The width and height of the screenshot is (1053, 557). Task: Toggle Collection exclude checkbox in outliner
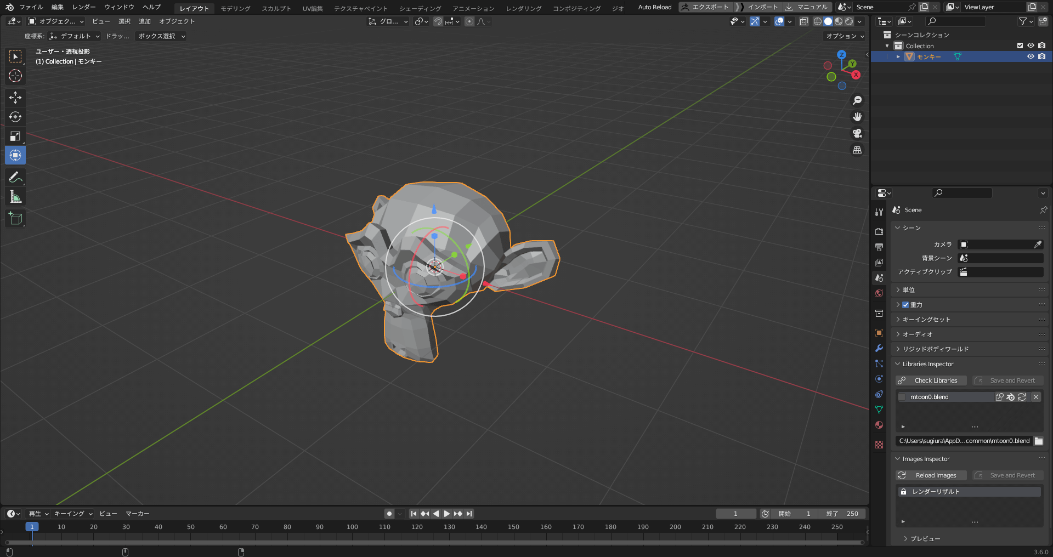pos(1020,46)
